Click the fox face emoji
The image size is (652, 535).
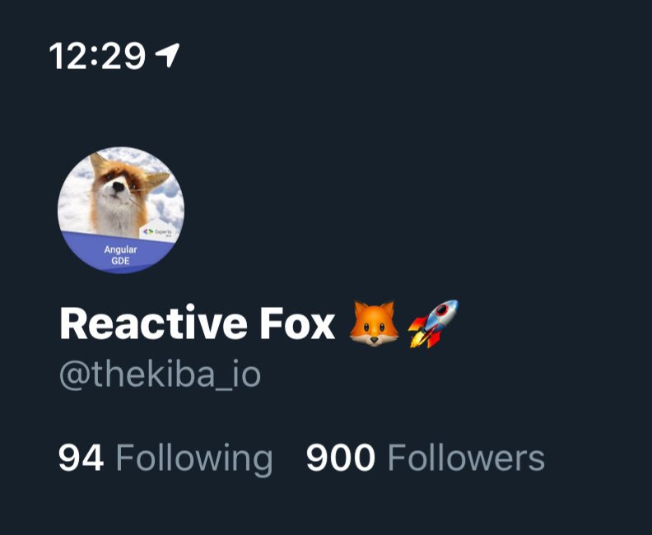click(374, 323)
